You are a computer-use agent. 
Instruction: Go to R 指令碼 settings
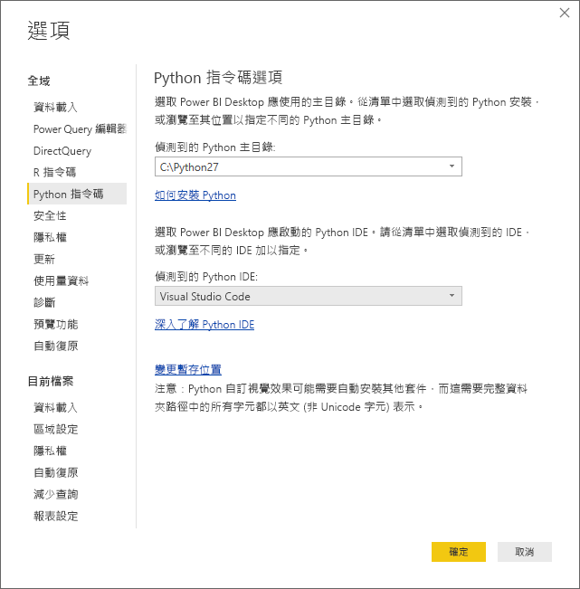click(x=55, y=173)
